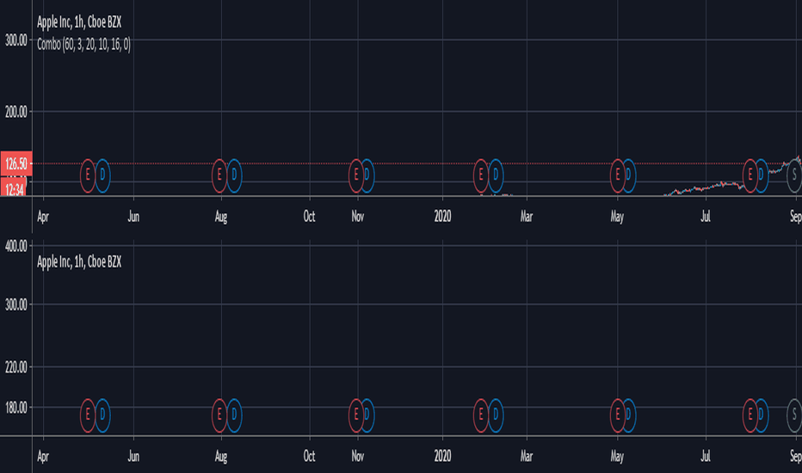
Task: Click bottom chart D marker between Apr and Jun
Action: click(102, 415)
